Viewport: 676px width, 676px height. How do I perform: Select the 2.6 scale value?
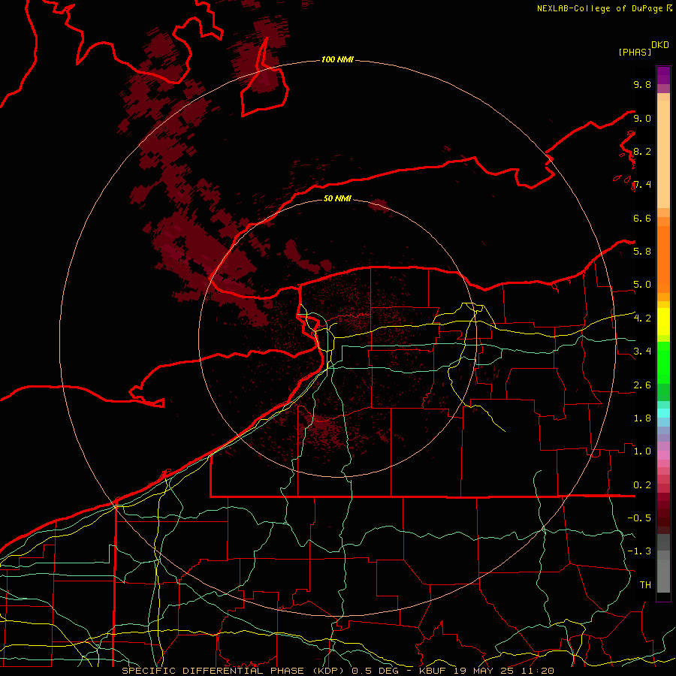642,385
